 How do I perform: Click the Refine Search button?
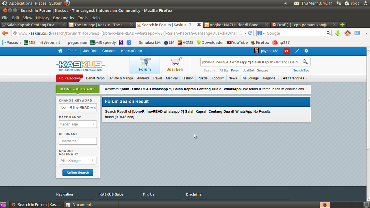pos(78,172)
